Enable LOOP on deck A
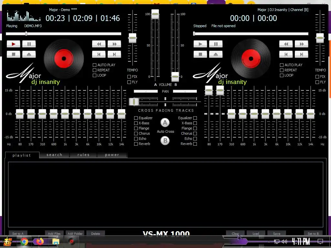Image resolution: width=331 pixels, height=248 pixels. click(95, 75)
